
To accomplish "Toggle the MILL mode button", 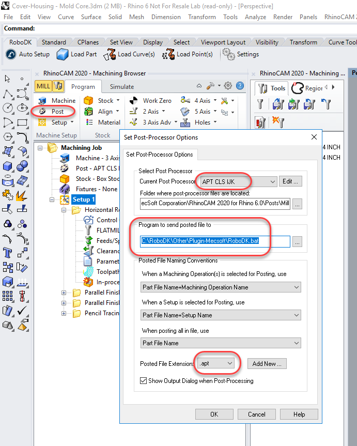I will coord(43,86).
